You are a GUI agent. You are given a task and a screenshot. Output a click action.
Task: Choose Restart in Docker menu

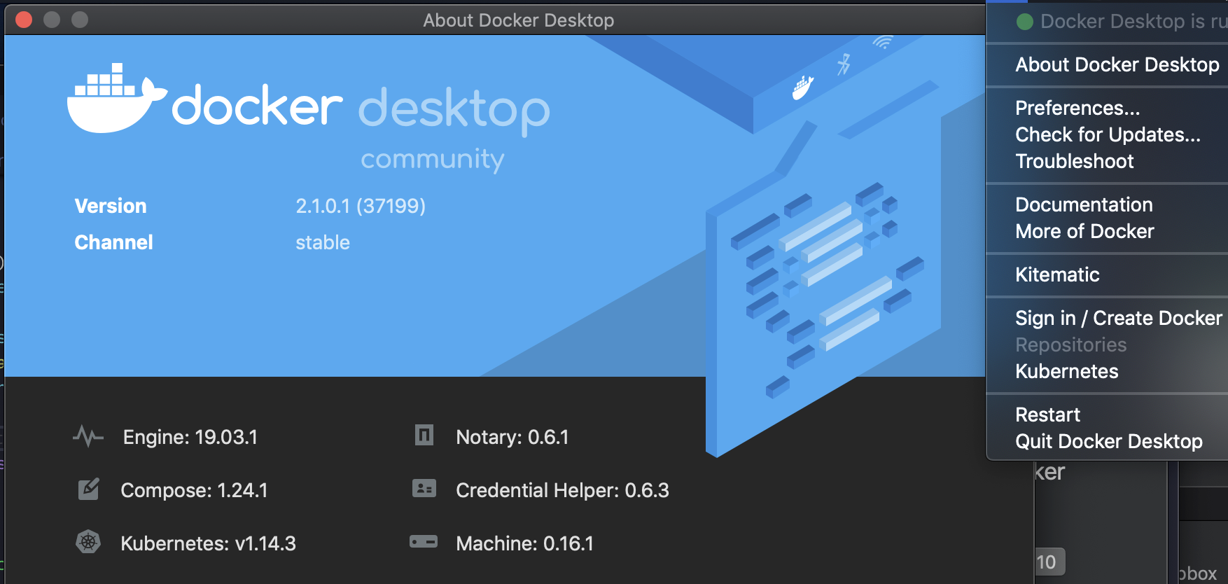[1048, 415]
